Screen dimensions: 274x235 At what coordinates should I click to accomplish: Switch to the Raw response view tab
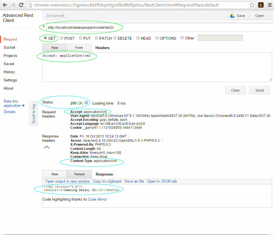[54, 174]
